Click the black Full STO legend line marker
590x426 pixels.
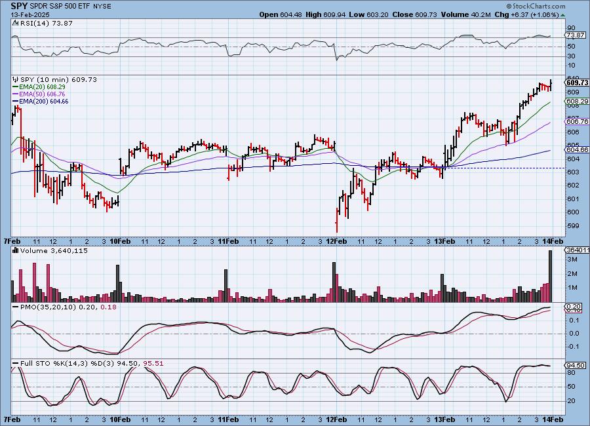click(x=16, y=364)
